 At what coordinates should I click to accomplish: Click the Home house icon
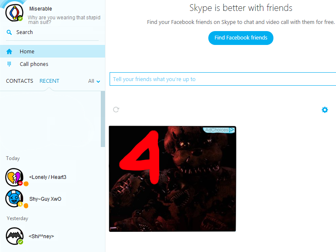coord(9,52)
